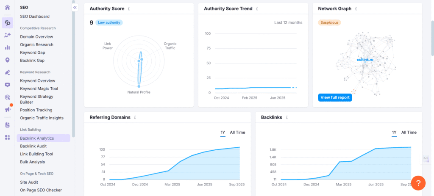Switch Backlinks chart to All Time

coord(409,133)
